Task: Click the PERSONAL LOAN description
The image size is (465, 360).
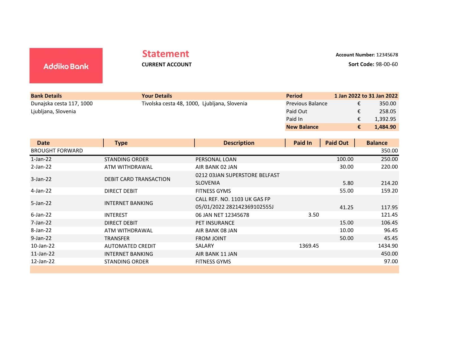Action: (216, 159)
